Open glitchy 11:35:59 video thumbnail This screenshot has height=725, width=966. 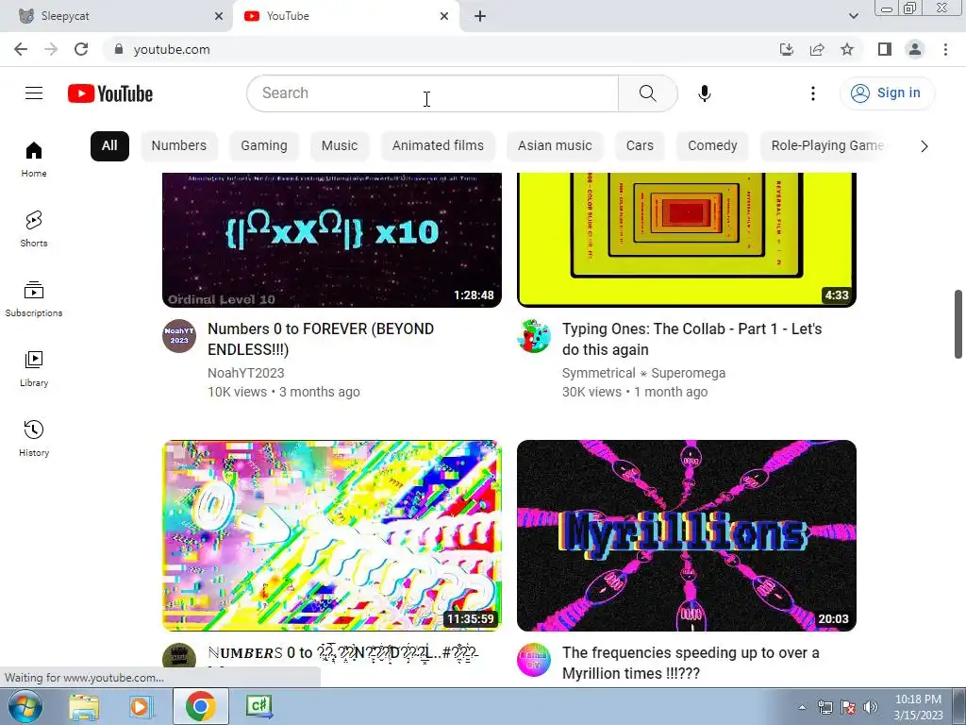[332, 535]
